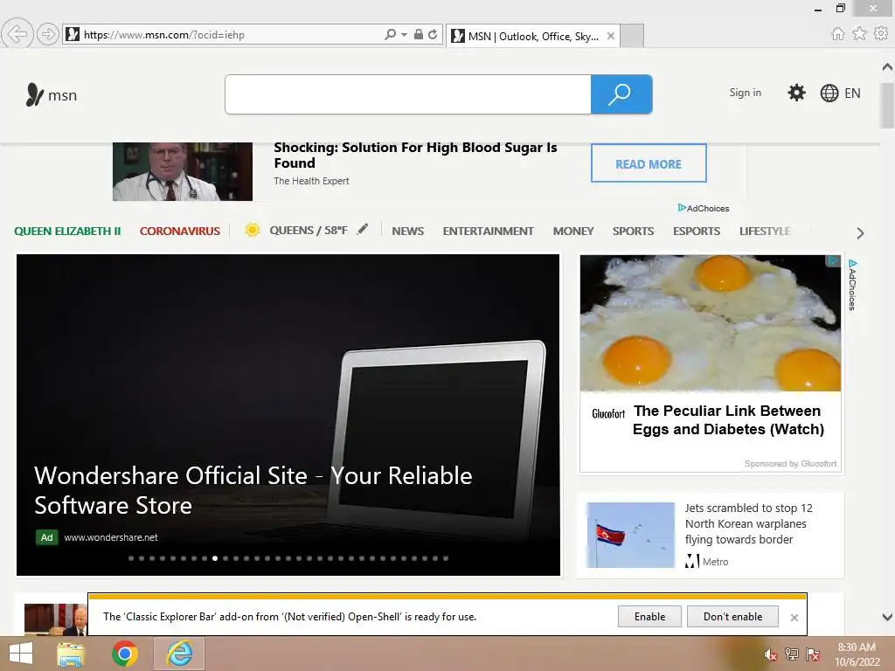This screenshot has width=895, height=671.
Task: Open the SPORTS menu item
Action: coord(633,231)
